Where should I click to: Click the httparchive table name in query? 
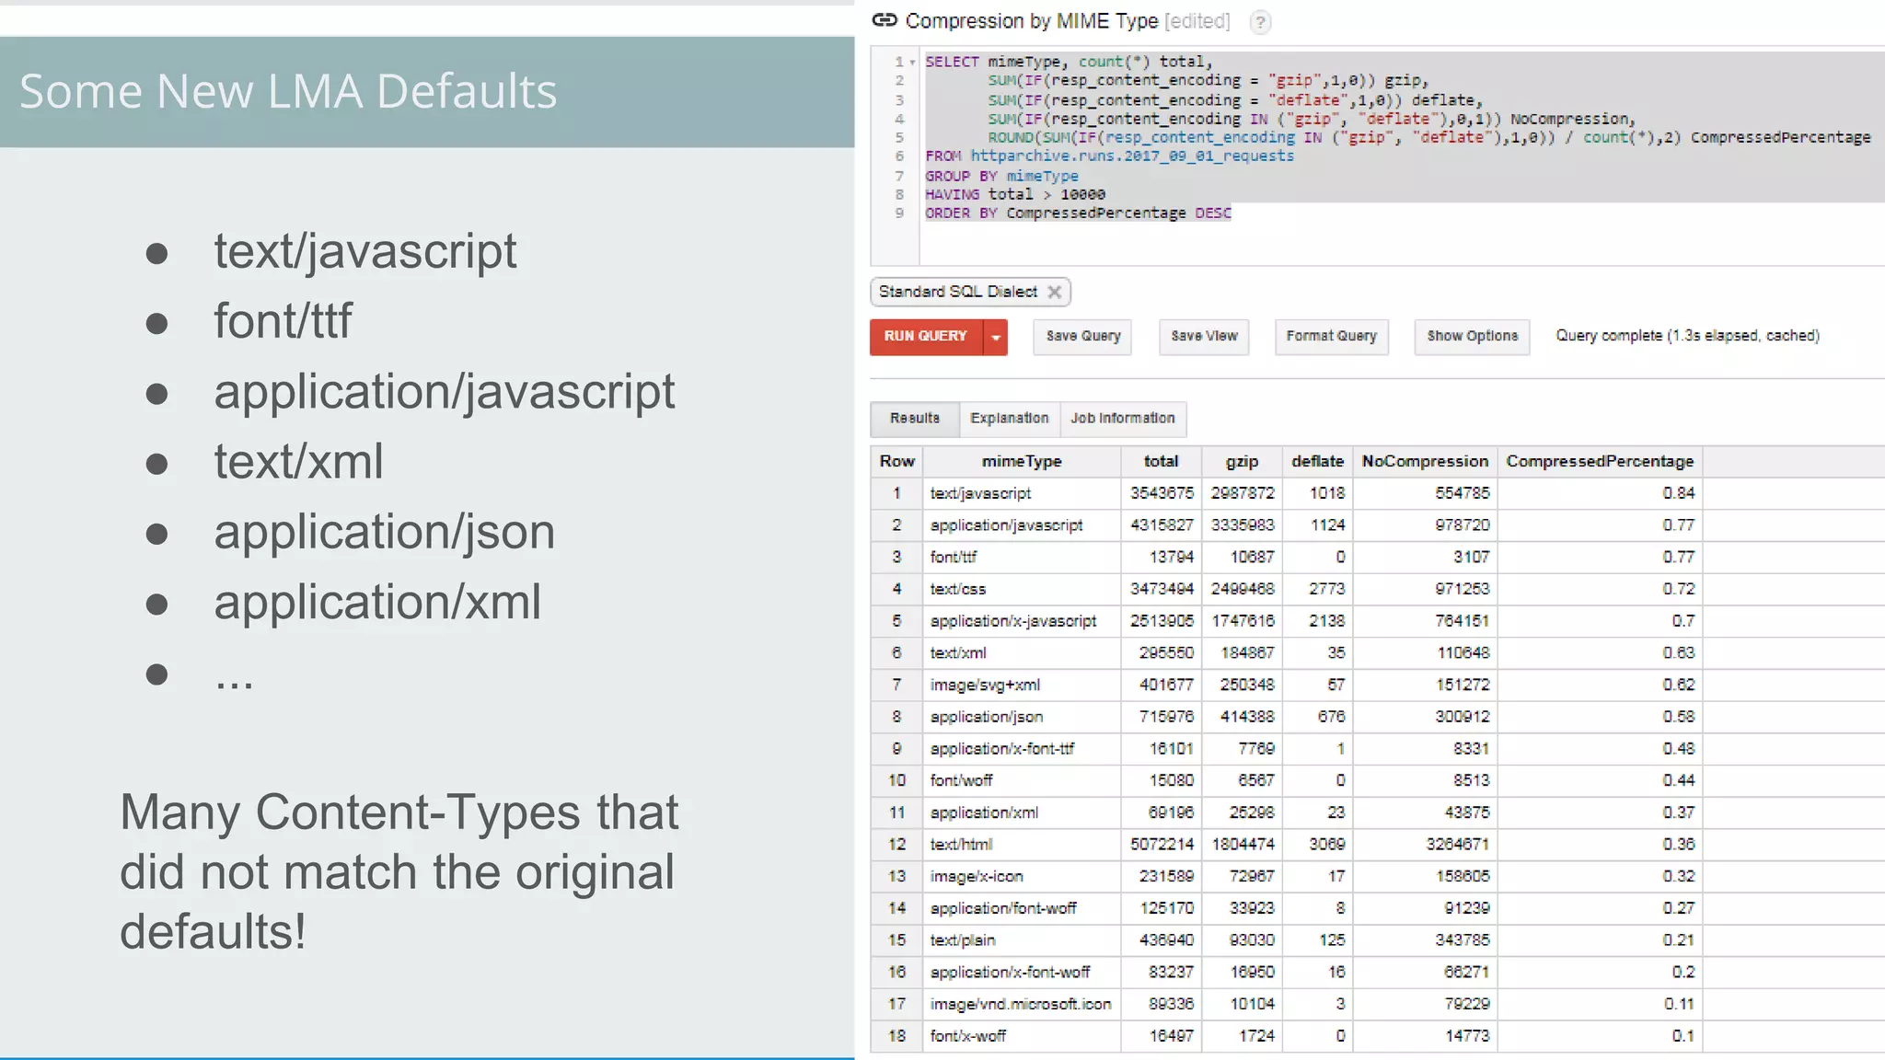point(1131,156)
